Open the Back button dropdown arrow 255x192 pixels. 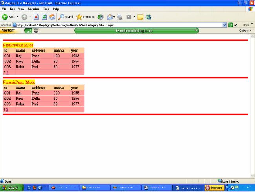tap(17, 17)
